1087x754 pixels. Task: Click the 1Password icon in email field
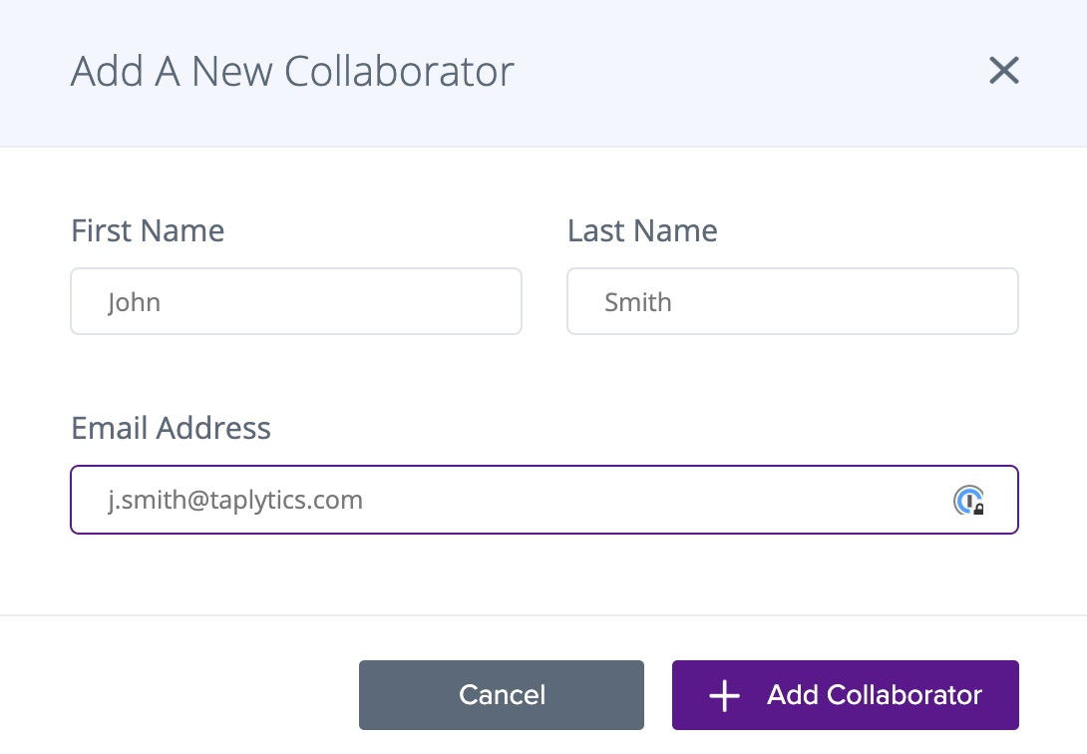click(x=967, y=499)
